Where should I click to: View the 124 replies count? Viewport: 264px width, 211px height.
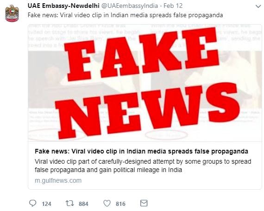(x=46, y=204)
